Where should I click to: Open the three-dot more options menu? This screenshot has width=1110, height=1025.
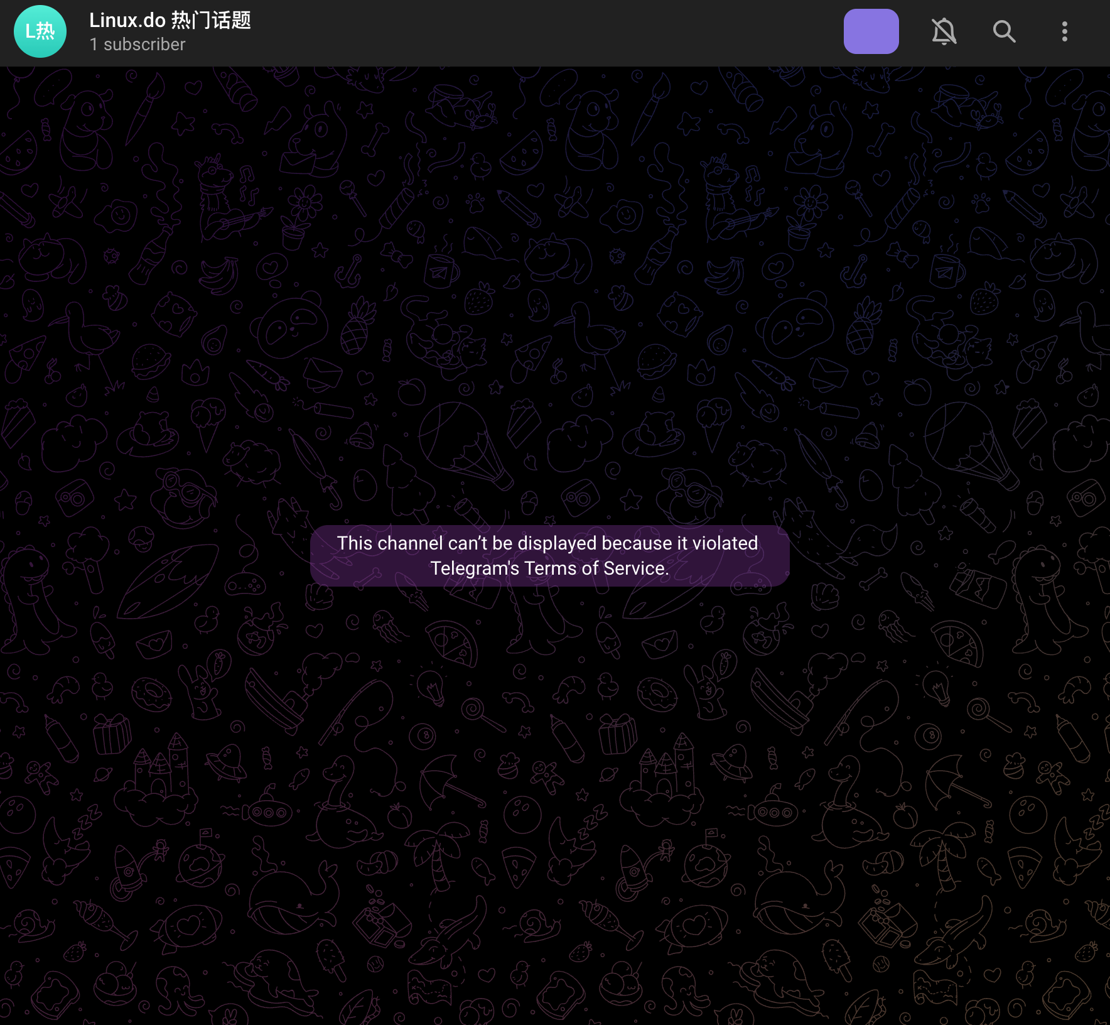1064,31
